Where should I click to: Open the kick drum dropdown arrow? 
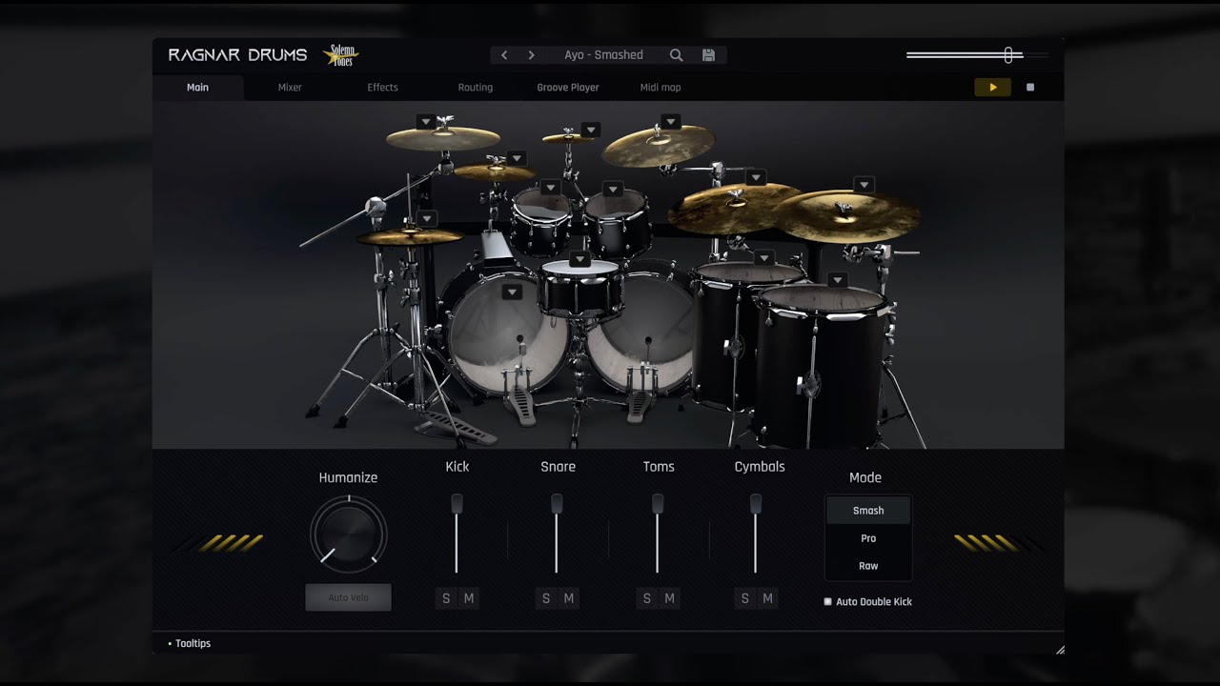pyautogui.click(x=512, y=292)
